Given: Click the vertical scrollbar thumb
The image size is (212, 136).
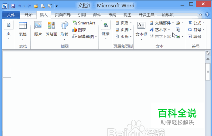Looking at the screenshot, I should pyautogui.click(x=208, y=72).
